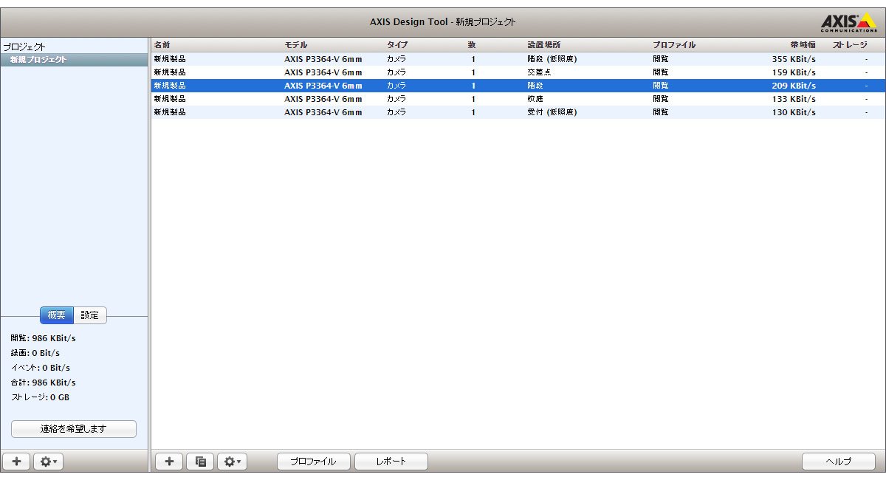Image resolution: width=886 pixels, height=480 pixels.
Task: Sort by the プロファイル column header
Action: click(674, 45)
